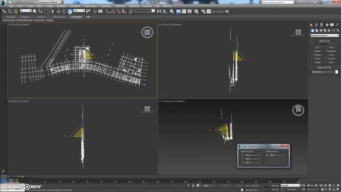
Task: Open the Standard Primitives dropdown
Action: coord(324,36)
